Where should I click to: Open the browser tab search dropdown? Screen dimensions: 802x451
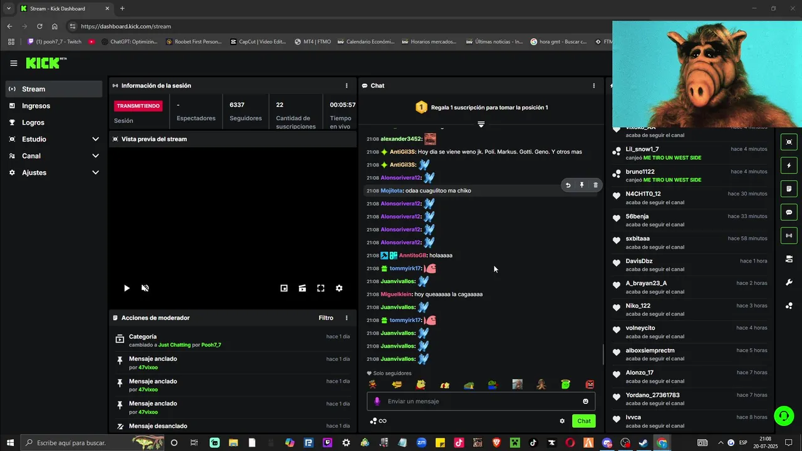coord(9,9)
